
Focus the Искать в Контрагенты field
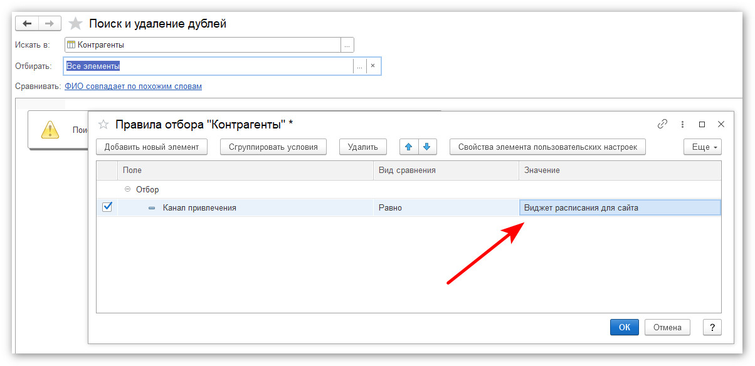tap(203, 45)
